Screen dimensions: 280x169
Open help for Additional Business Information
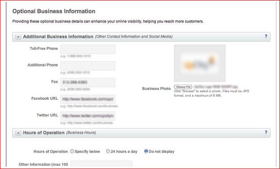click(x=266, y=36)
